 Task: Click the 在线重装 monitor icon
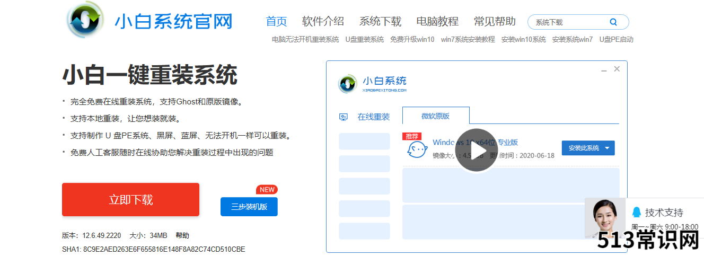pyautogui.click(x=344, y=117)
